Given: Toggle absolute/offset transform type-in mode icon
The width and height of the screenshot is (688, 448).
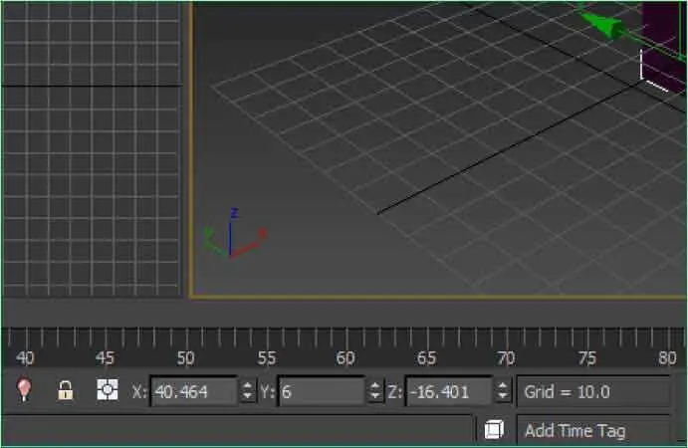Looking at the screenshot, I should pos(108,389).
